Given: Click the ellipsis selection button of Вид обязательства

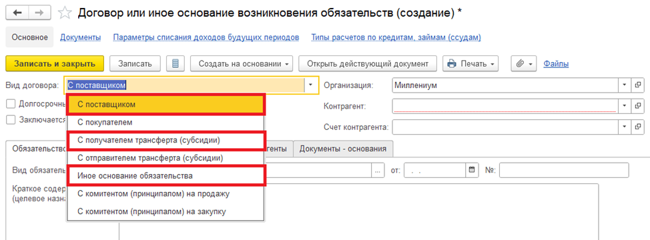Looking at the screenshot, I should 378,170.
